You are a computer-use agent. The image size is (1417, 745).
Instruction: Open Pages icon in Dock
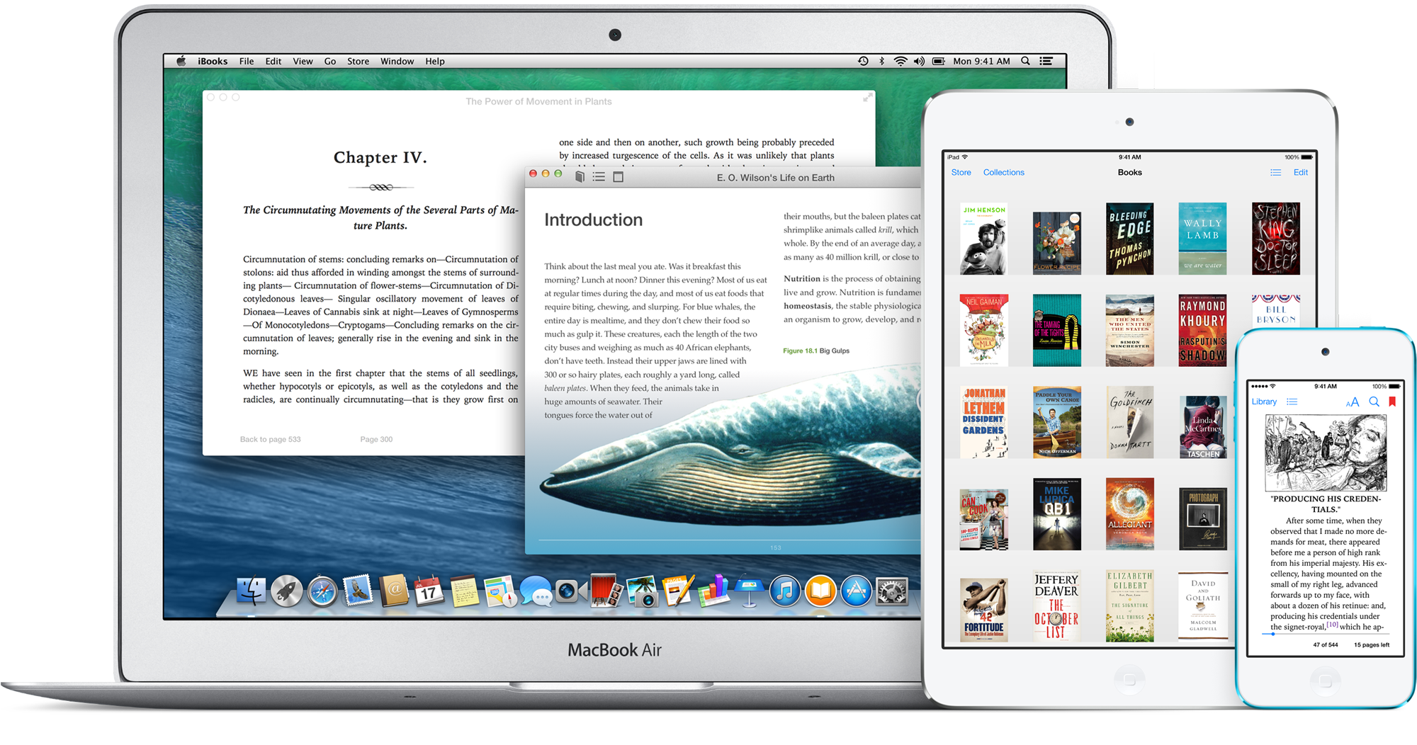(x=678, y=591)
